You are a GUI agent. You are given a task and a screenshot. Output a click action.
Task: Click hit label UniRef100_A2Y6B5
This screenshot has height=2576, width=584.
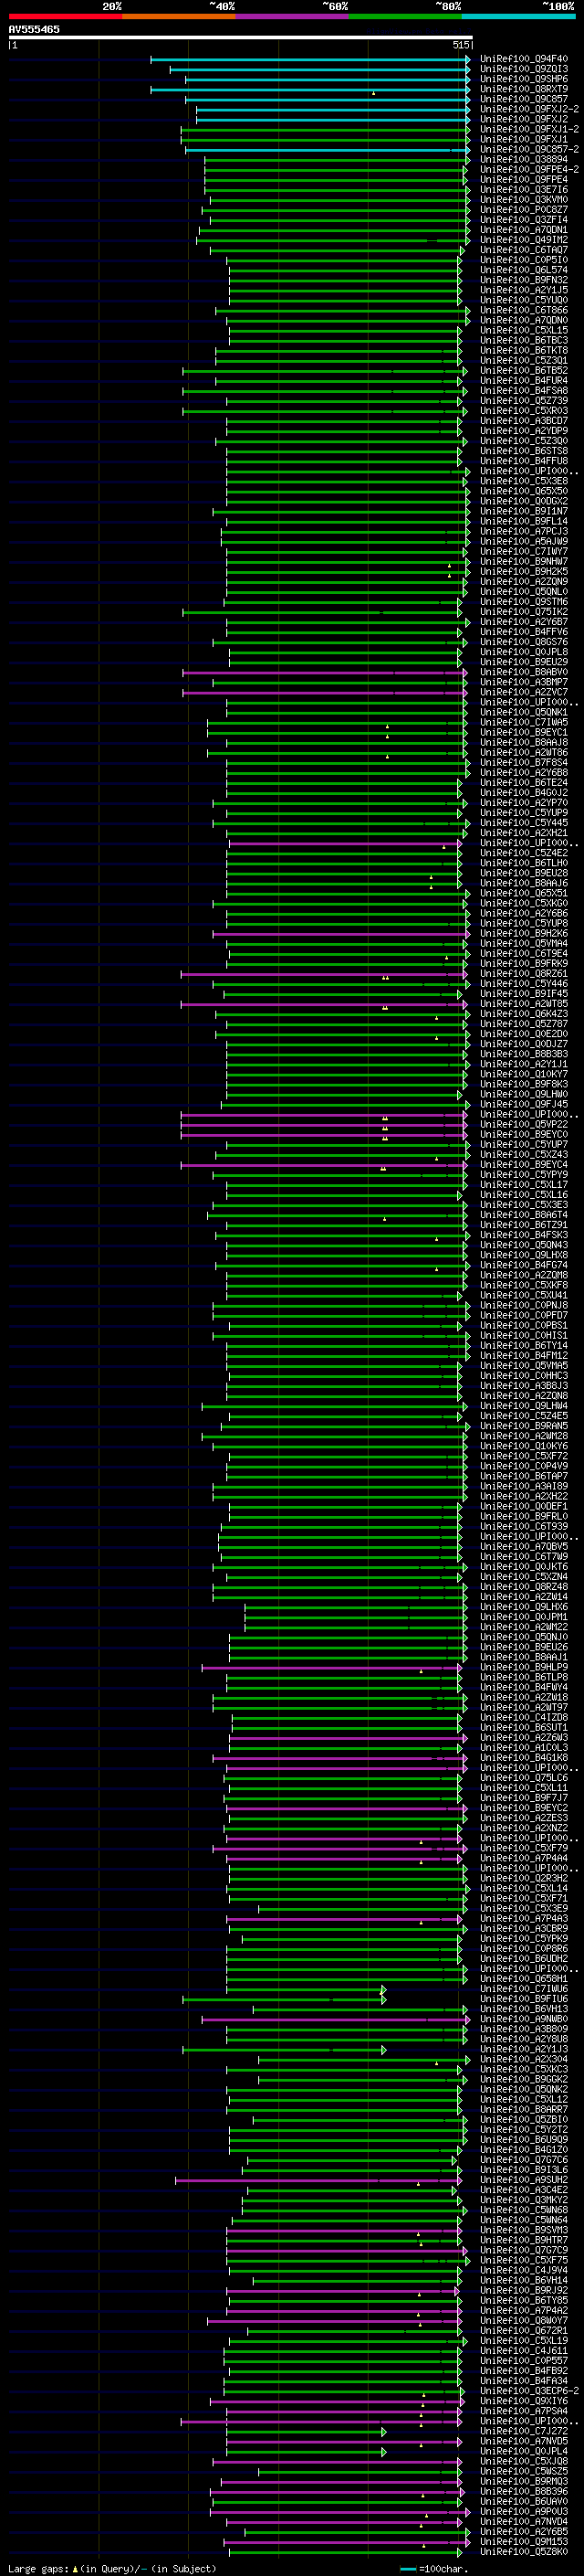524,2532
